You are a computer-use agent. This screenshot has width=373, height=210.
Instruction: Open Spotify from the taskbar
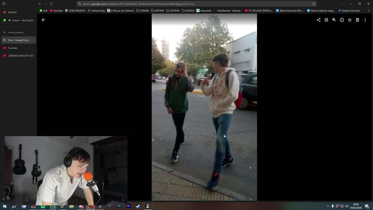pyautogui.click(x=43, y=206)
